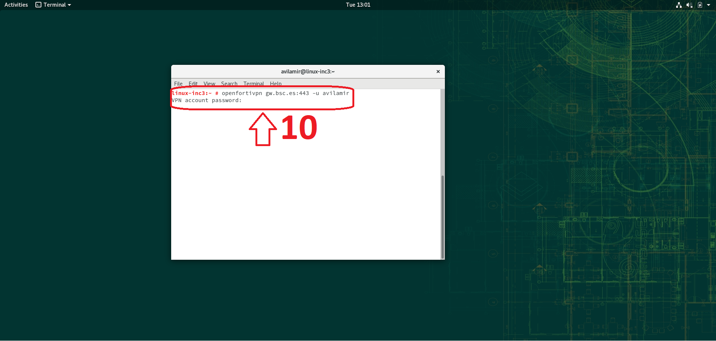
Task: Click the terminal vertical scrollbar handle
Action: point(443,216)
